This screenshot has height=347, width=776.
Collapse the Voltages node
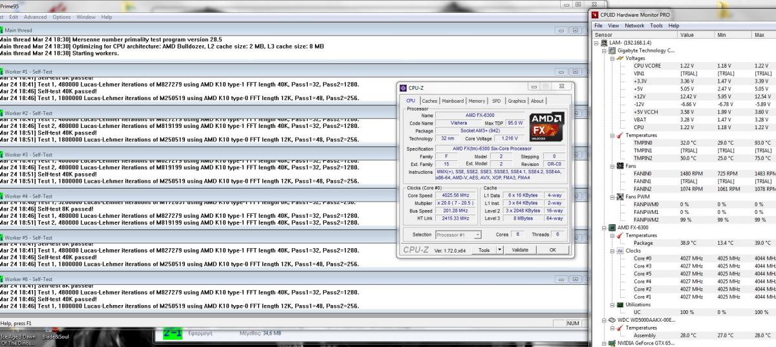[612, 58]
